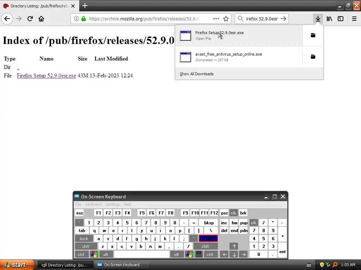Click the yellow security shield tray icon
The height and width of the screenshot is (270, 361).
point(322,265)
